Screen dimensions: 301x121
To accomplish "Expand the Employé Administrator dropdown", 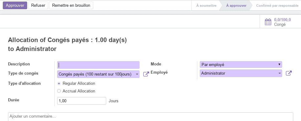I will click(x=241, y=73).
